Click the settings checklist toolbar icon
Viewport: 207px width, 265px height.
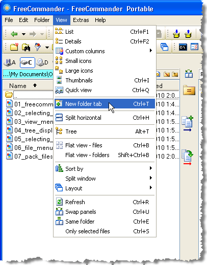tap(194, 47)
